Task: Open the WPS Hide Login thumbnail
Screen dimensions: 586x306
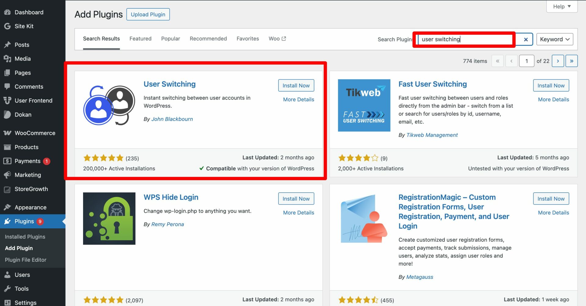Action: tap(109, 219)
